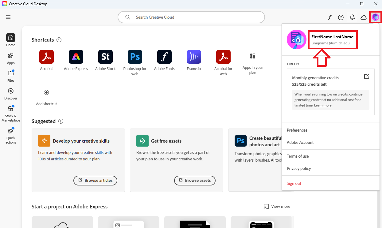Open Firefly credits external link icon
Image resolution: width=382 pixels, height=228 pixels.
pos(366,77)
